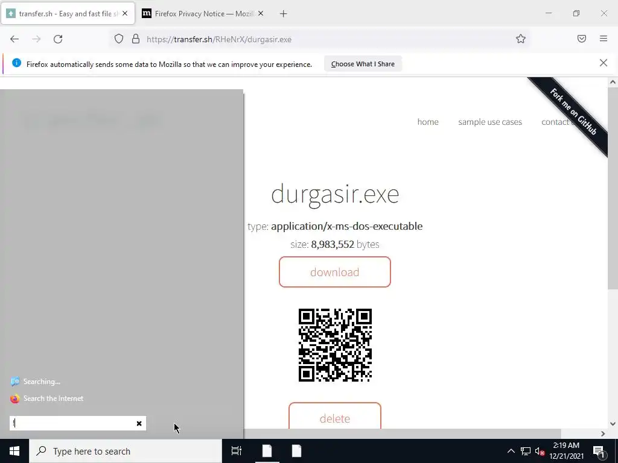The image size is (618, 463).
Task: Click the durgasir.exe file name heading
Action: click(335, 194)
